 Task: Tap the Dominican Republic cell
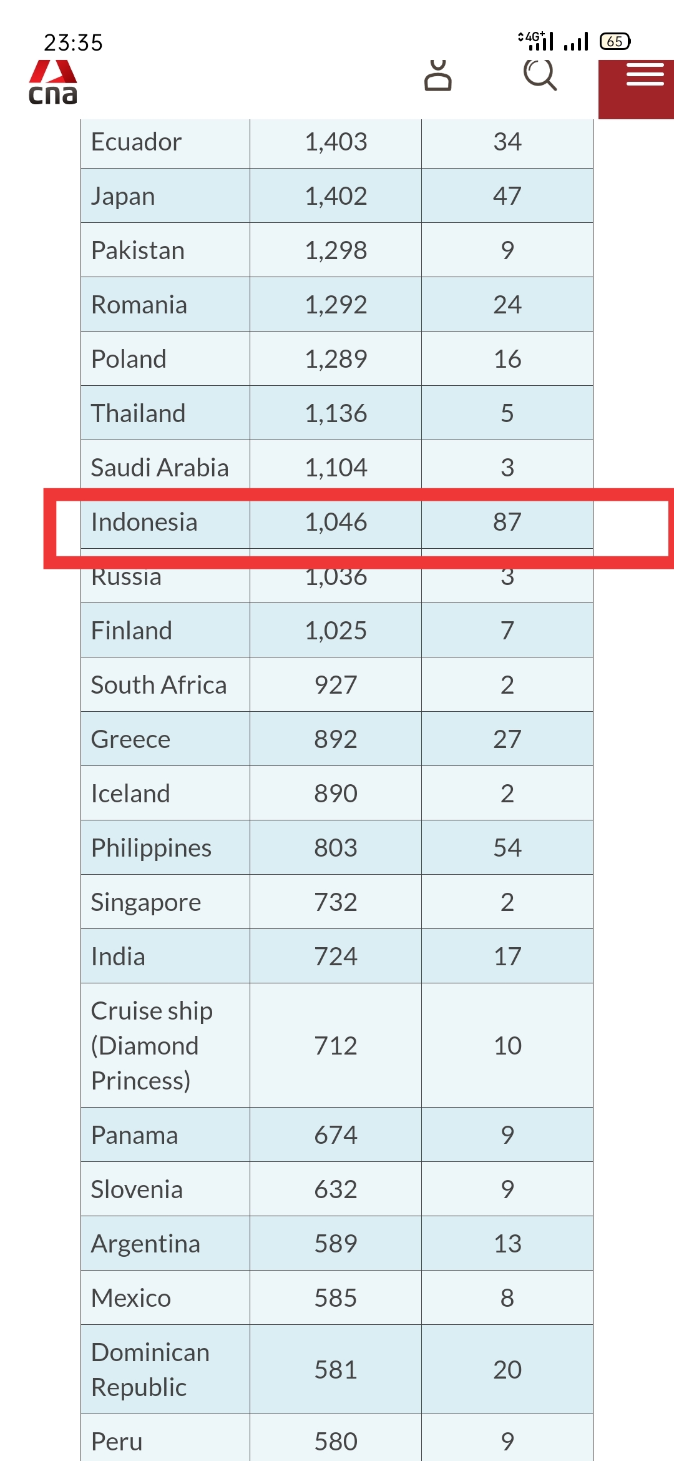click(x=165, y=1370)
